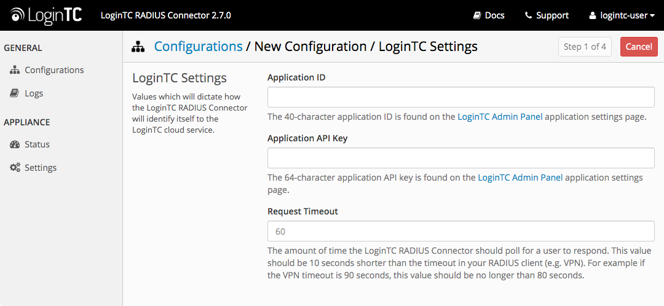The height and width of the screenshot is (306, 664).
Task: Click the Logs book icon
Action: (x=14, y=93)
